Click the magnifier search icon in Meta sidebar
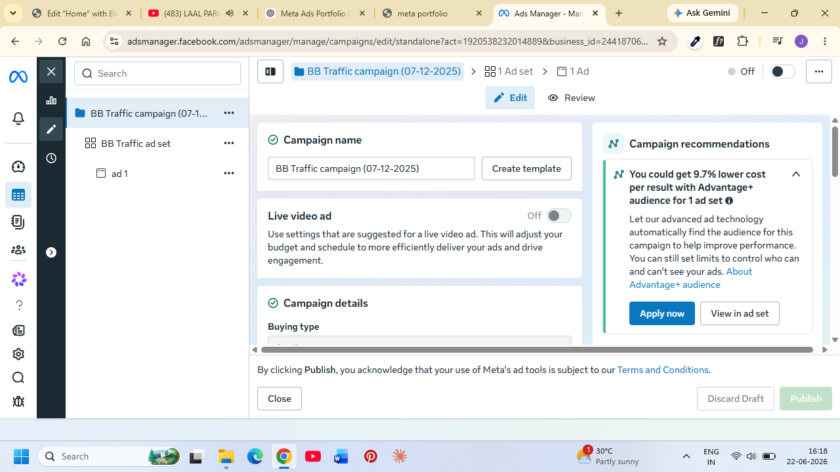This screenshot has height=472, width=840. pos(18,378)
